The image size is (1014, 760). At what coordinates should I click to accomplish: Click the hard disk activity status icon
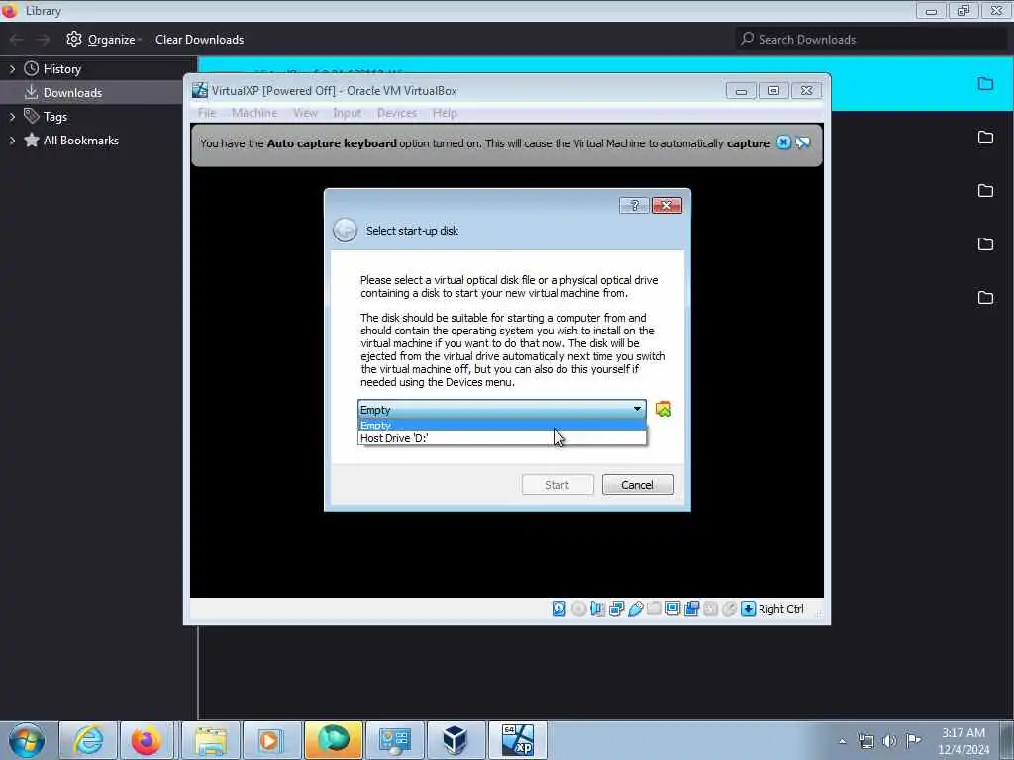[559, 609]
